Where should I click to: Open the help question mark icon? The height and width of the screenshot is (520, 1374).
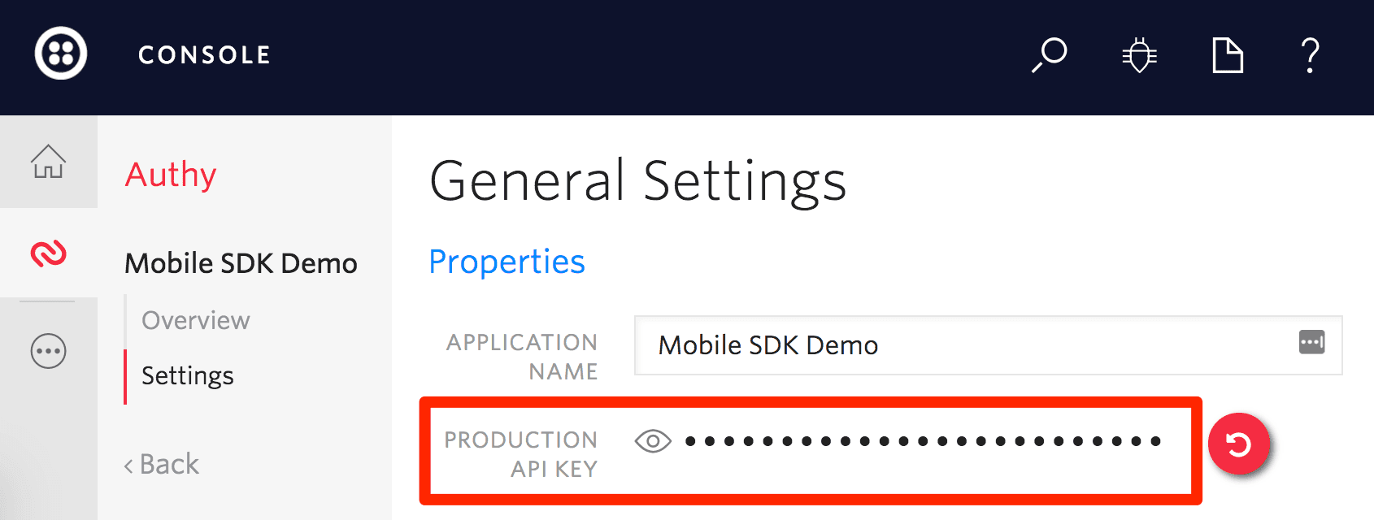pyautogui.click(x=1310, y=55)
